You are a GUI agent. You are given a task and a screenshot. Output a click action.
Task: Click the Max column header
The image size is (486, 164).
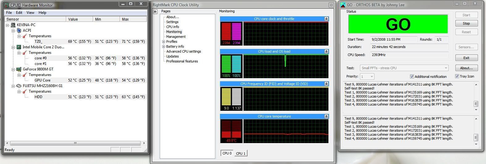pyautogui.click(x=133, y=19)
